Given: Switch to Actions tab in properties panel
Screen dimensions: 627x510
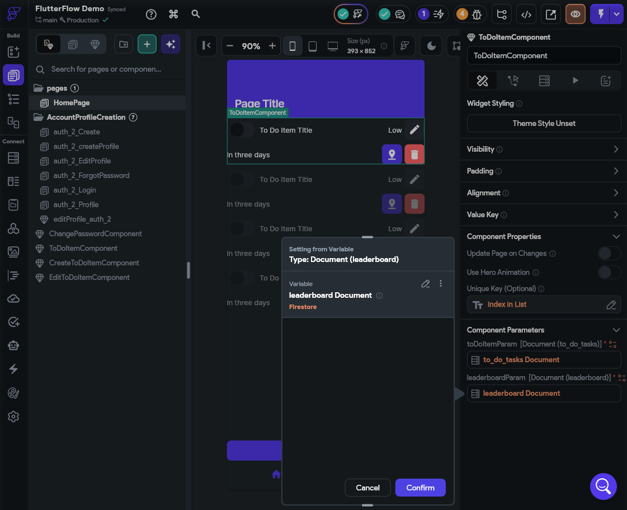Looking at the screenshot, I should (513, 81).
